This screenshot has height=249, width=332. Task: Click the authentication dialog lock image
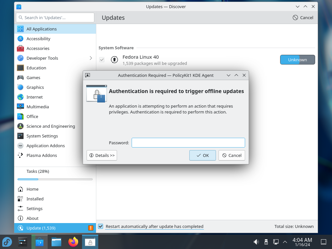tap(97, 94)
